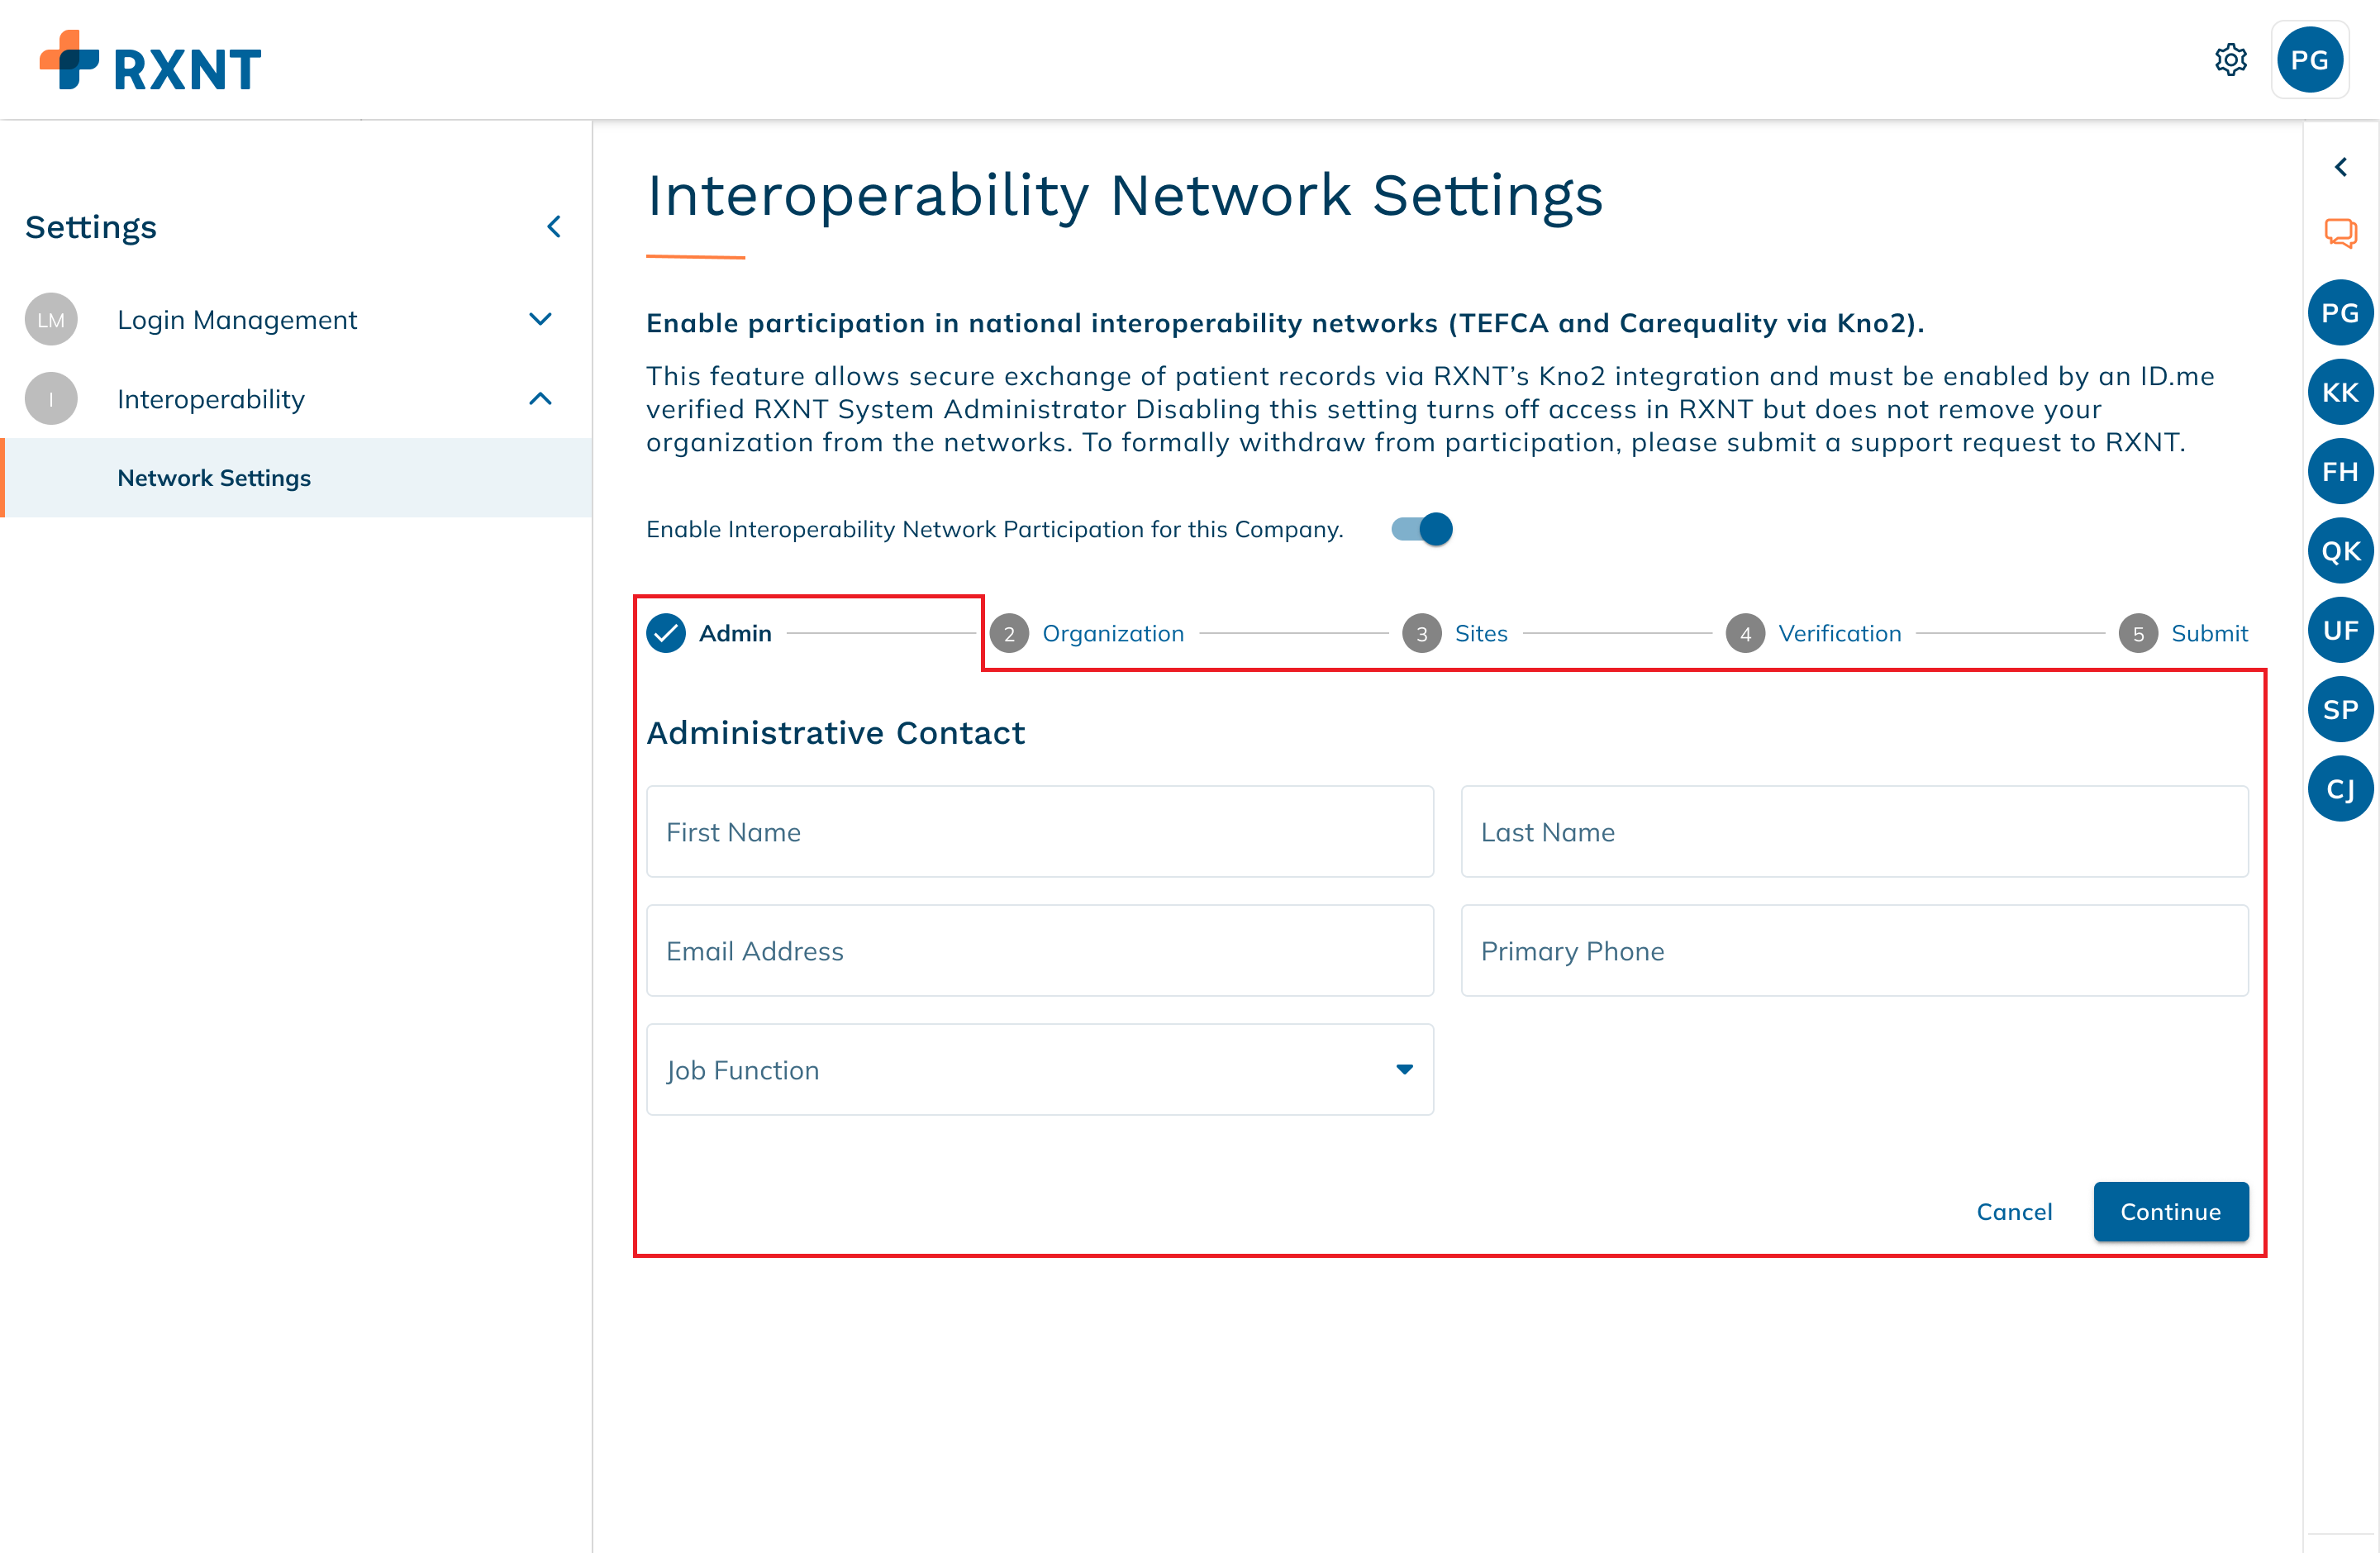Click the step 2 number circle

(x=1009, y=633)
